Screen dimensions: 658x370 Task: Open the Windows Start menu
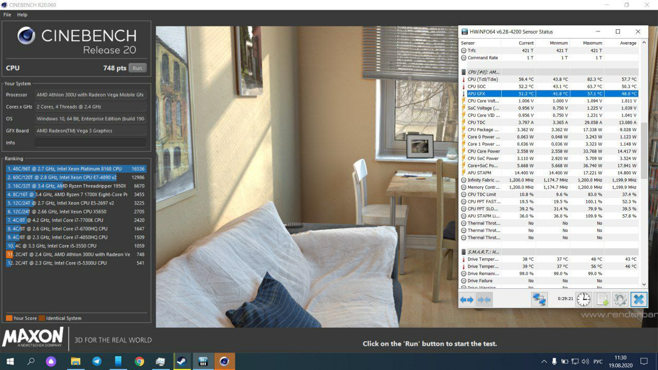(10, 361)
